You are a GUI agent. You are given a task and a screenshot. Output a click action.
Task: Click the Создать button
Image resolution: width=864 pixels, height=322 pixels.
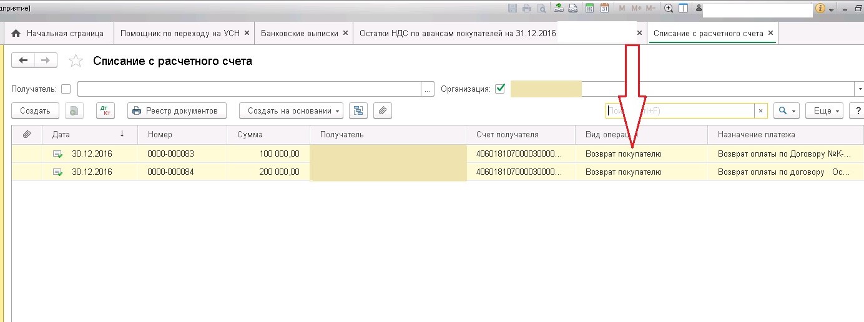(x=35, y=110)
